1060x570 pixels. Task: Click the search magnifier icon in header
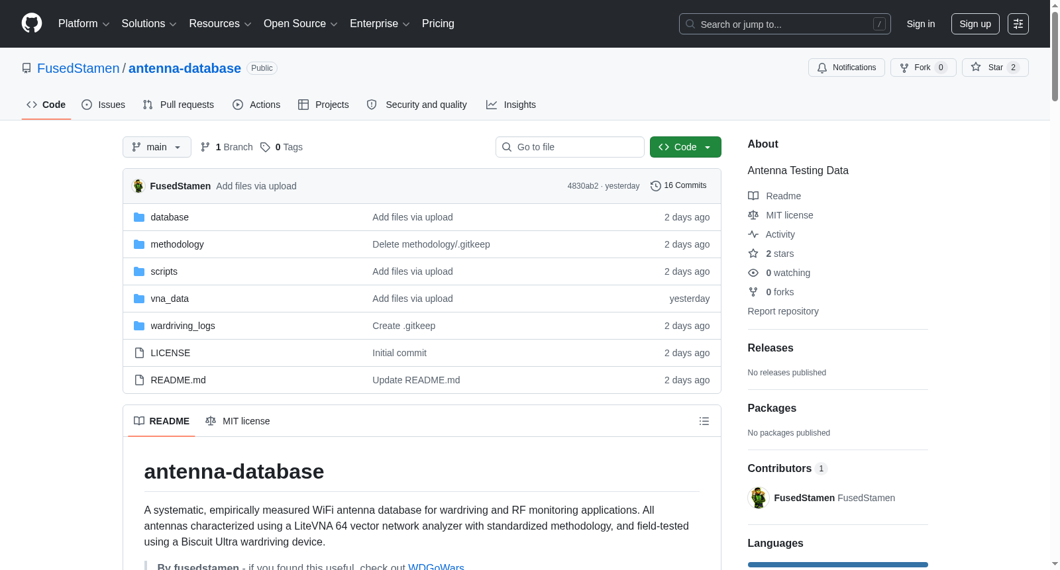[690, 24]
